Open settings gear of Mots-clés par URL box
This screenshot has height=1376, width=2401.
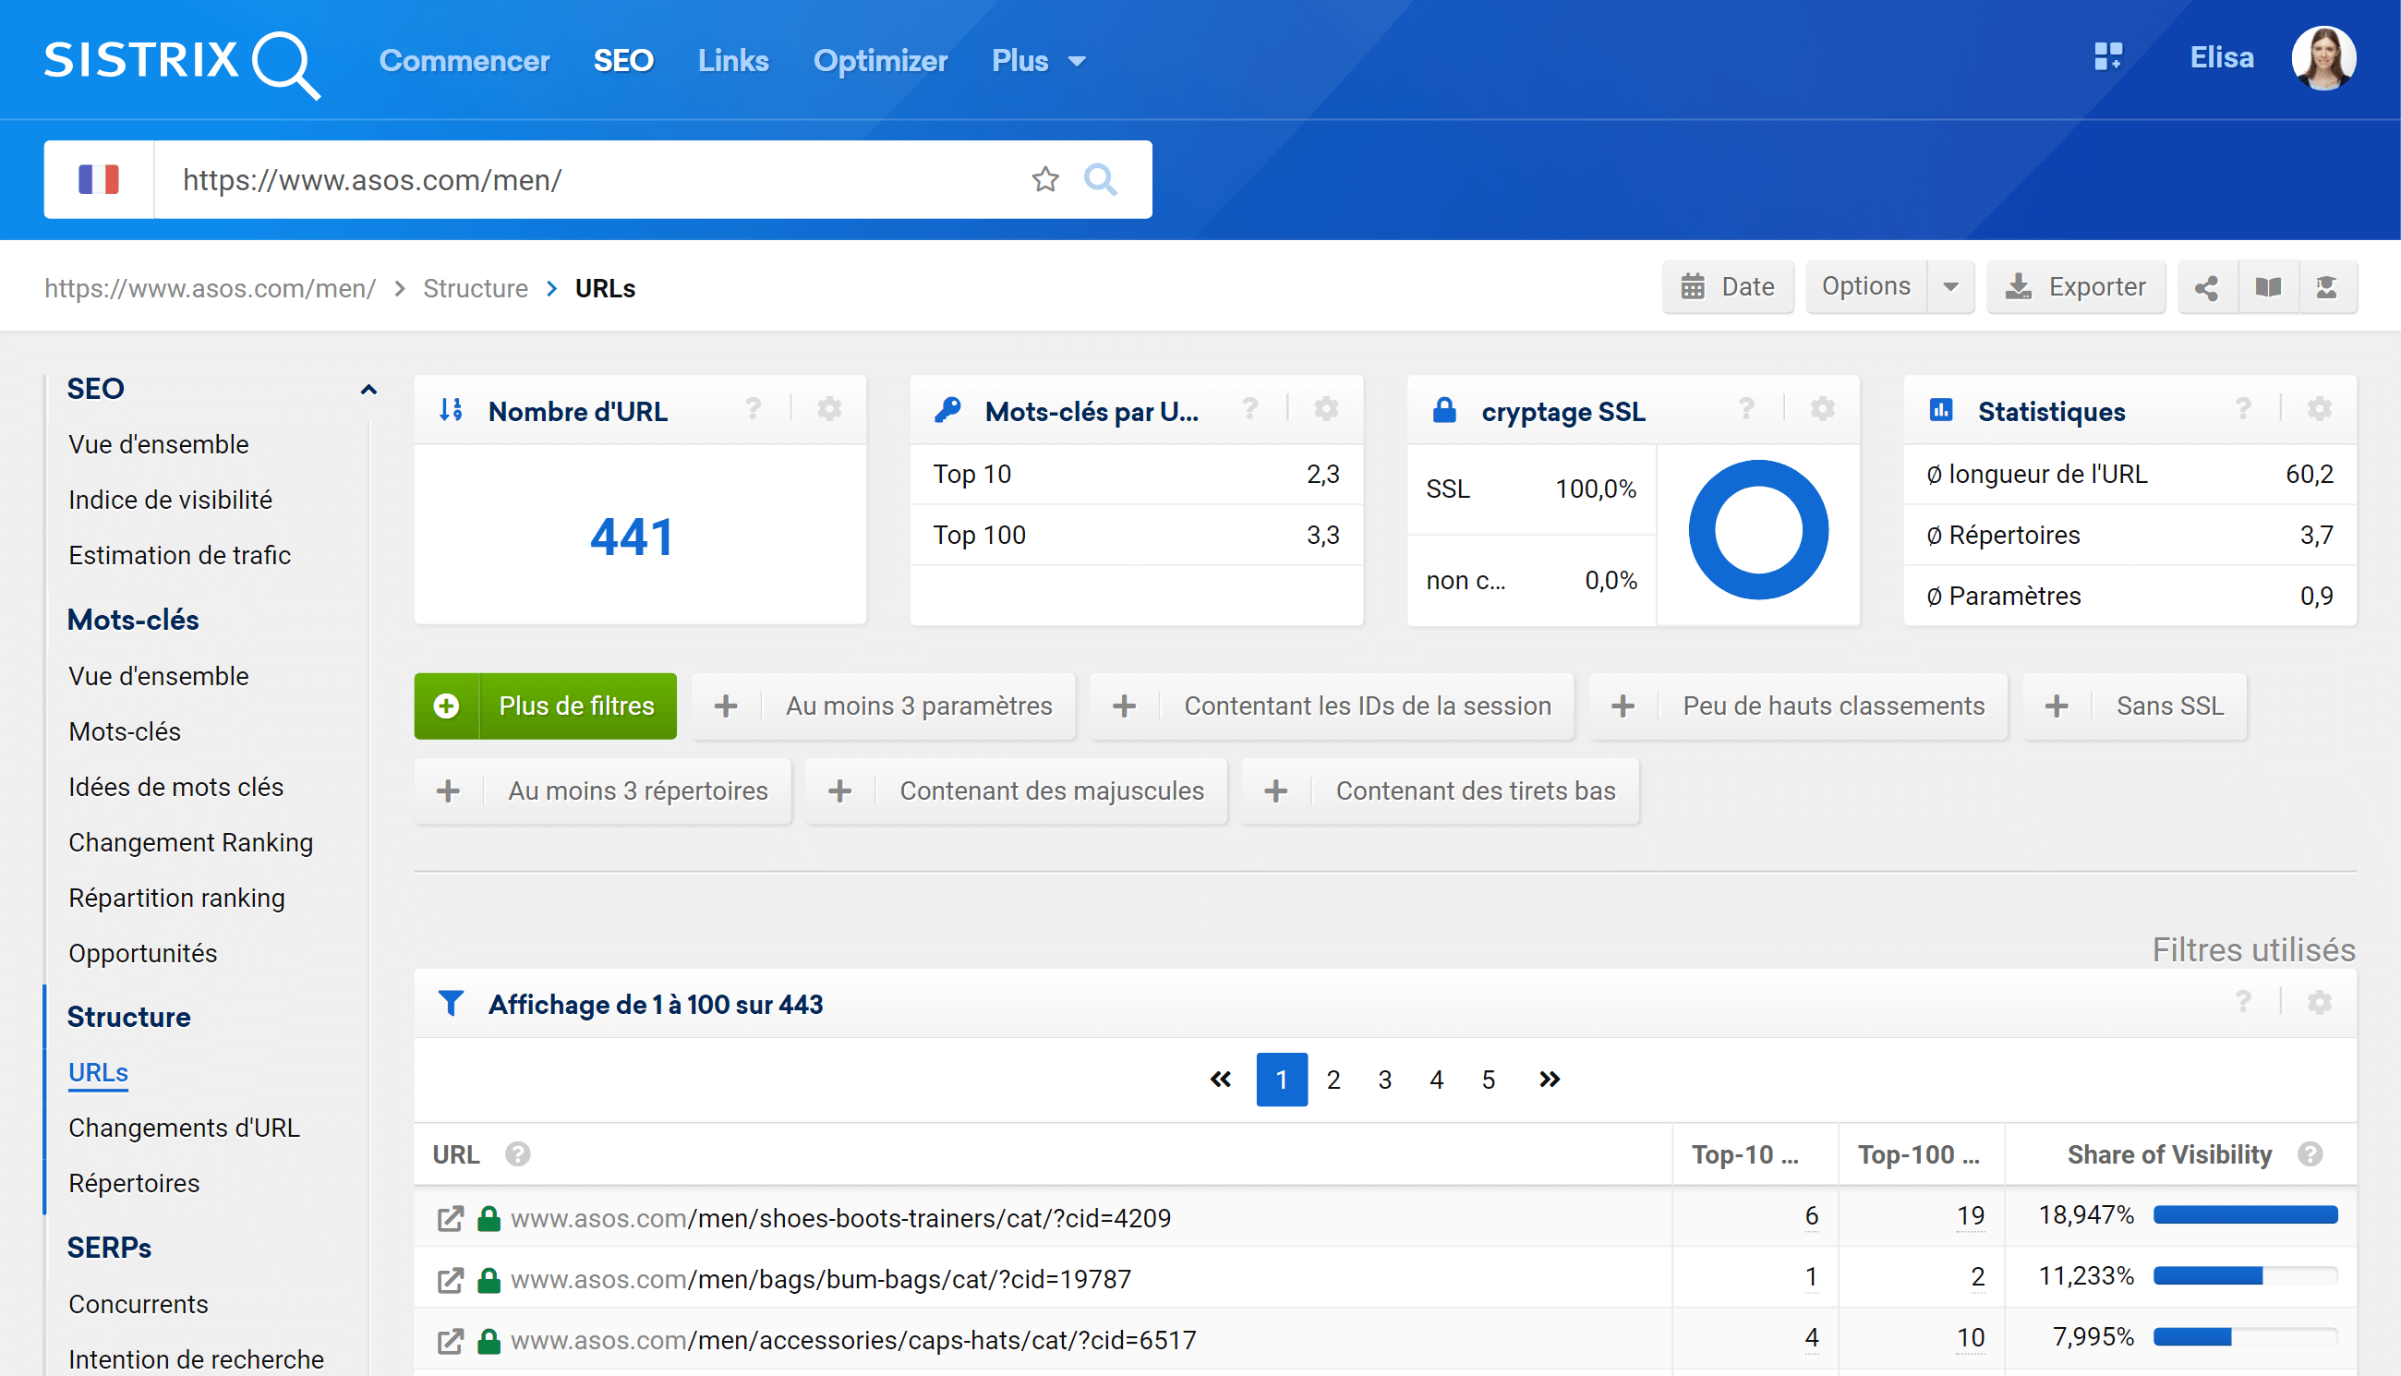(1326, 409)
